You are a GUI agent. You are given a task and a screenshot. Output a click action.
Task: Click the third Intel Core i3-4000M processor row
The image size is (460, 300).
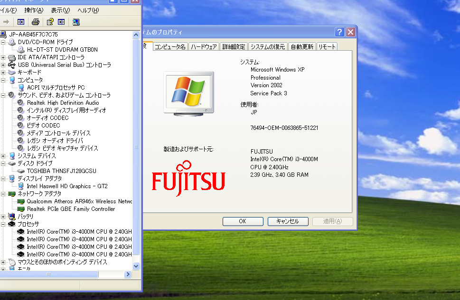pyautogui.click(x=79, y=247)
